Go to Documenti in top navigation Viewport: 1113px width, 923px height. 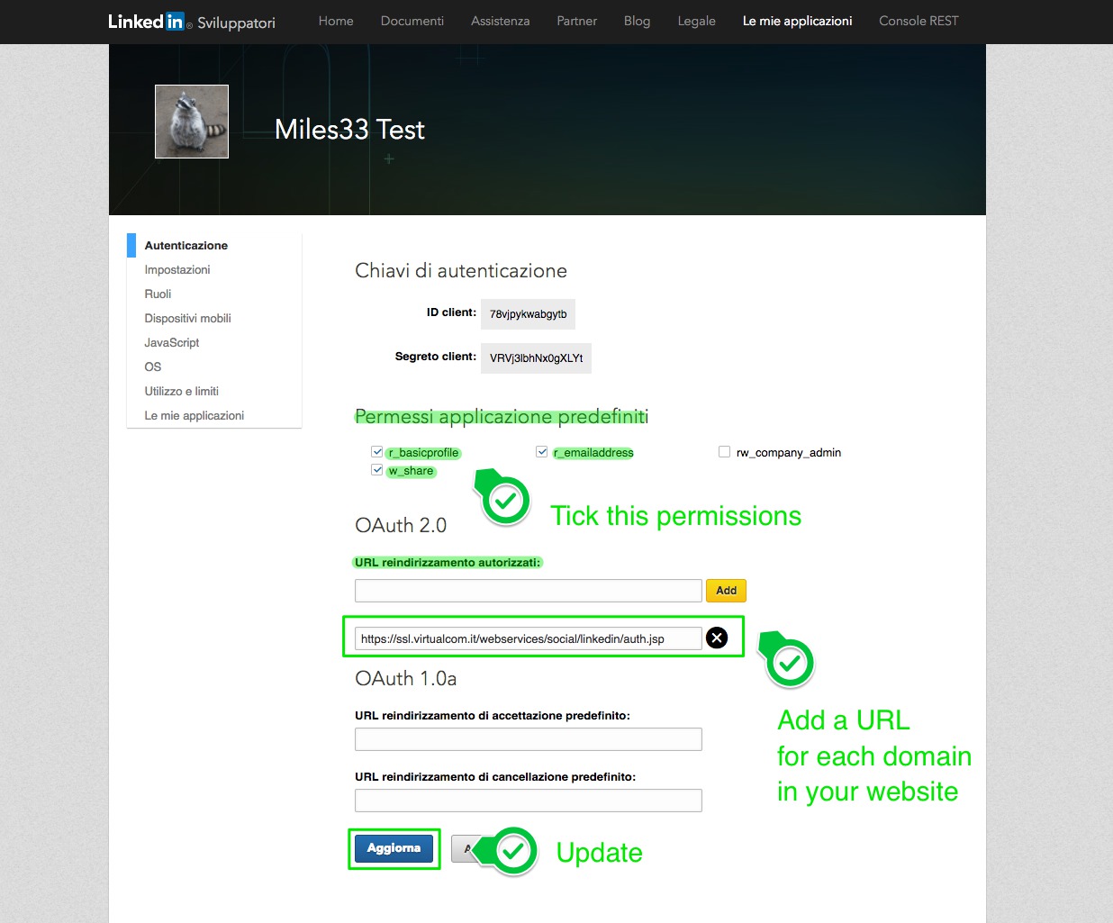(412, 21)
